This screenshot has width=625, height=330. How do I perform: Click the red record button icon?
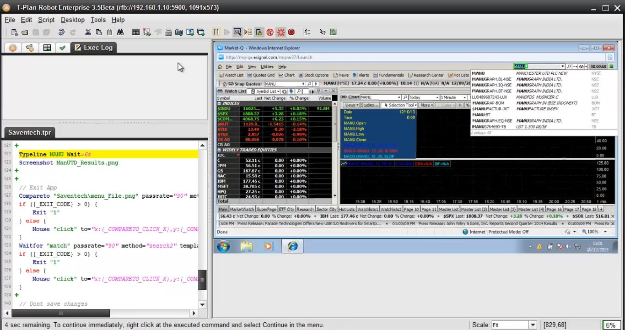291,32
